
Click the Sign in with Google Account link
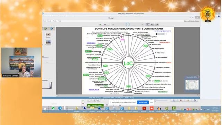coord(191,21)
